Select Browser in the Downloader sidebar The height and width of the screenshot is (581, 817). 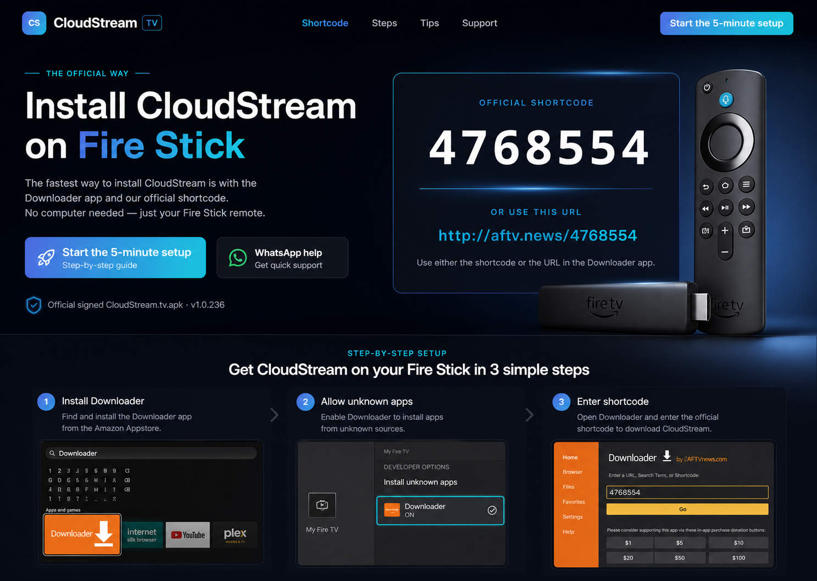[573, 472]
